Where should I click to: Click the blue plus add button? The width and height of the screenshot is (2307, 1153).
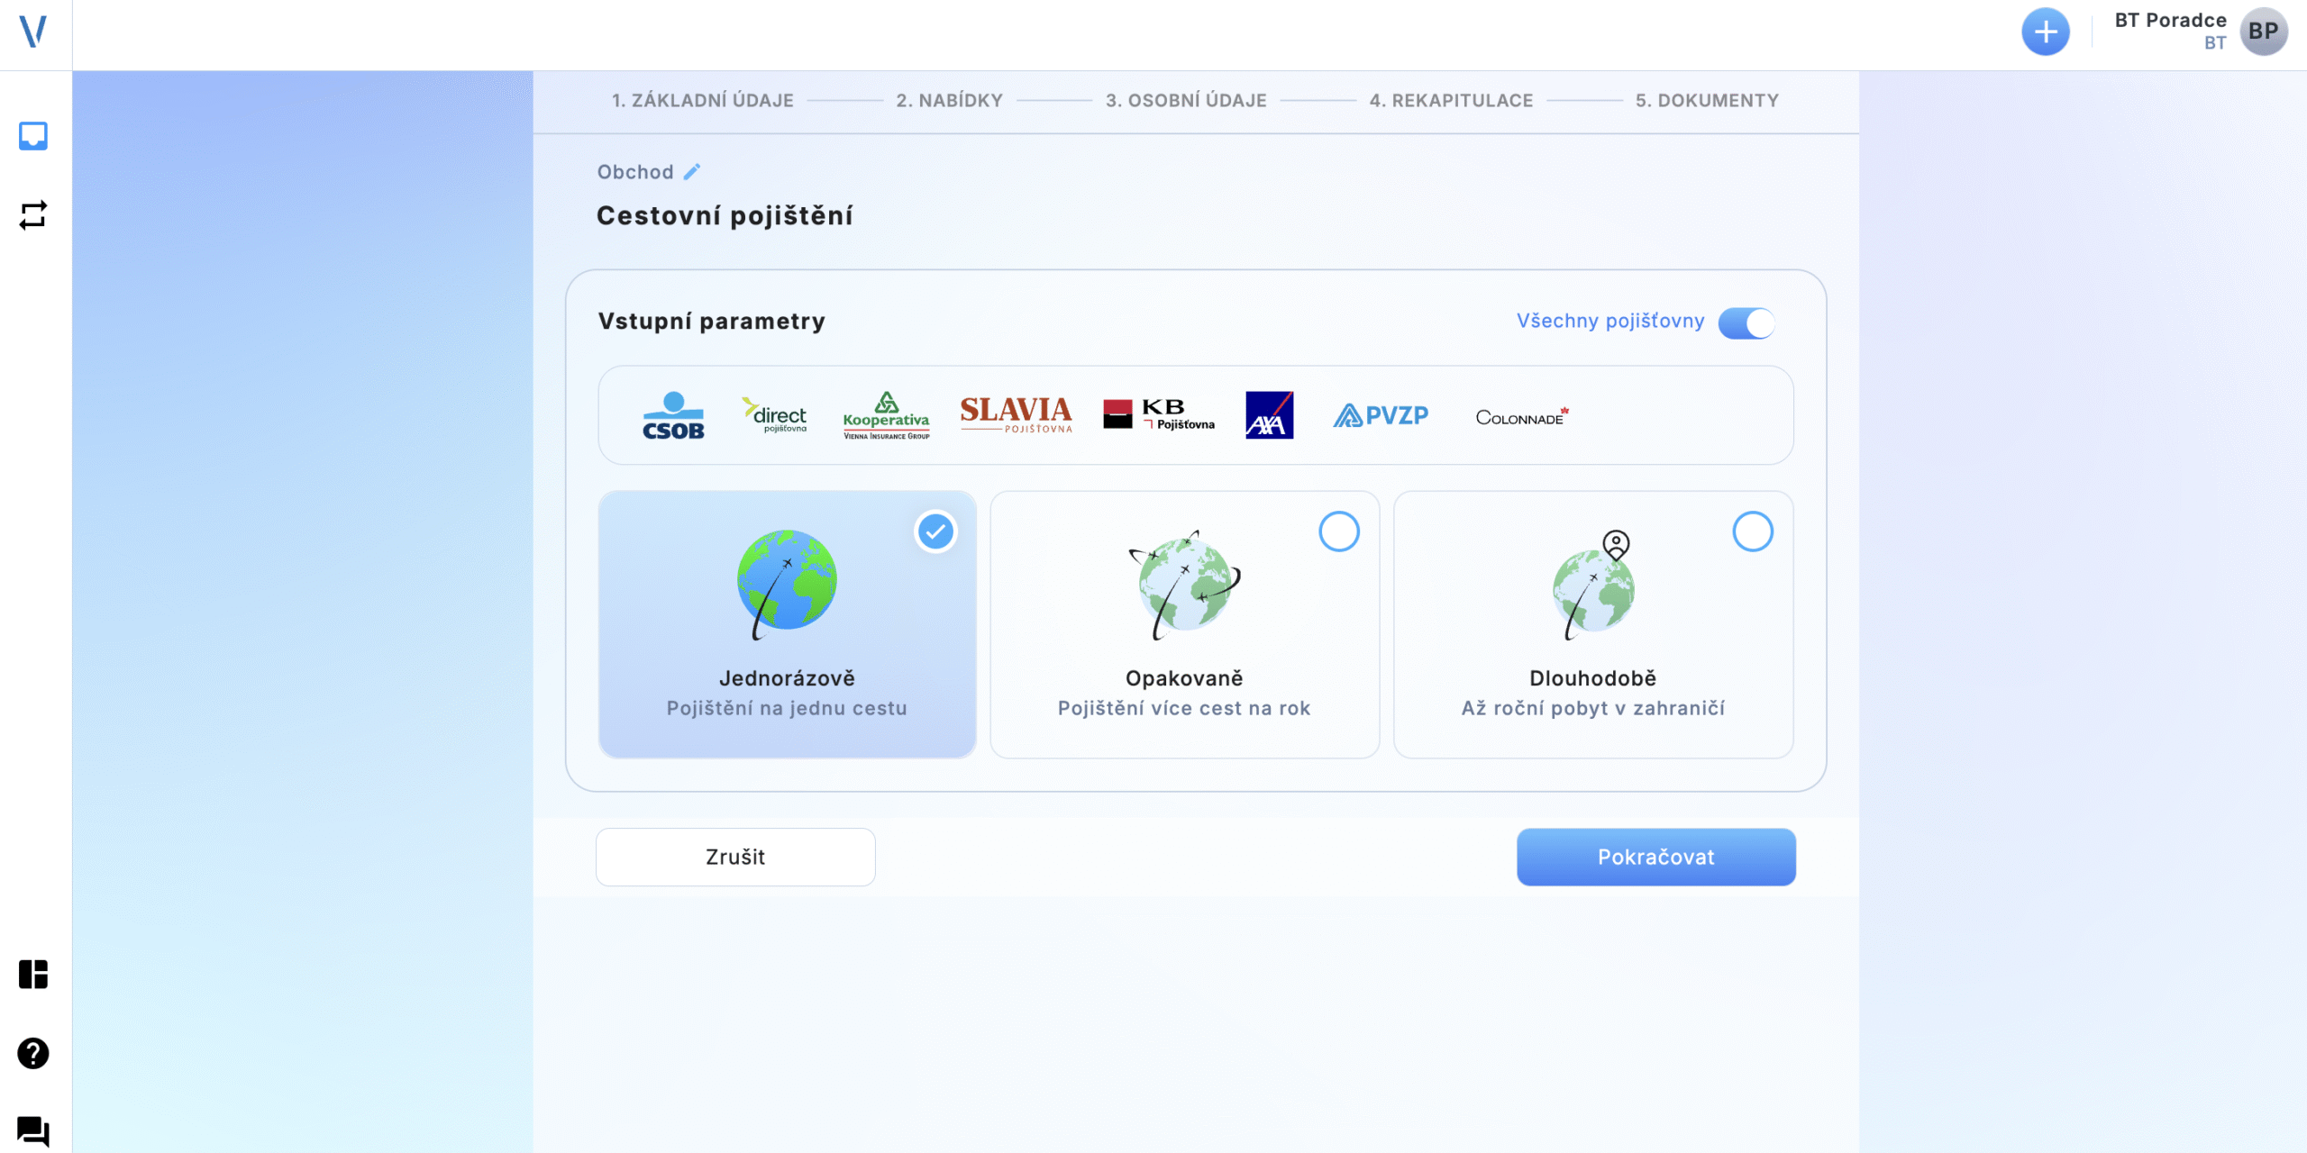pos(2045,32)
